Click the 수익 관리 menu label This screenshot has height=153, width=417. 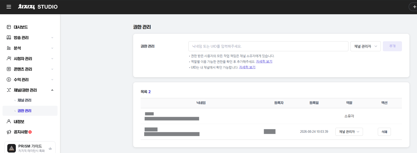pos(21,79)
